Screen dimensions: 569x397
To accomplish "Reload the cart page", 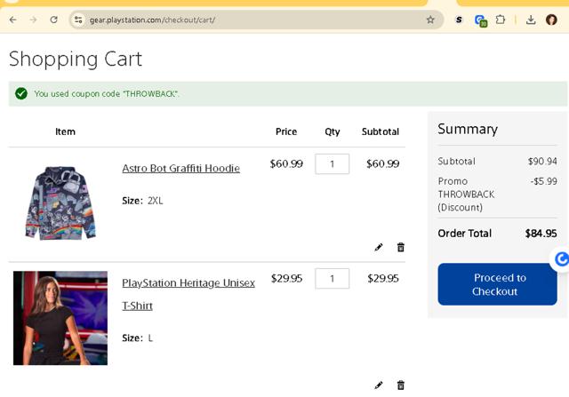I will [53, 20].
